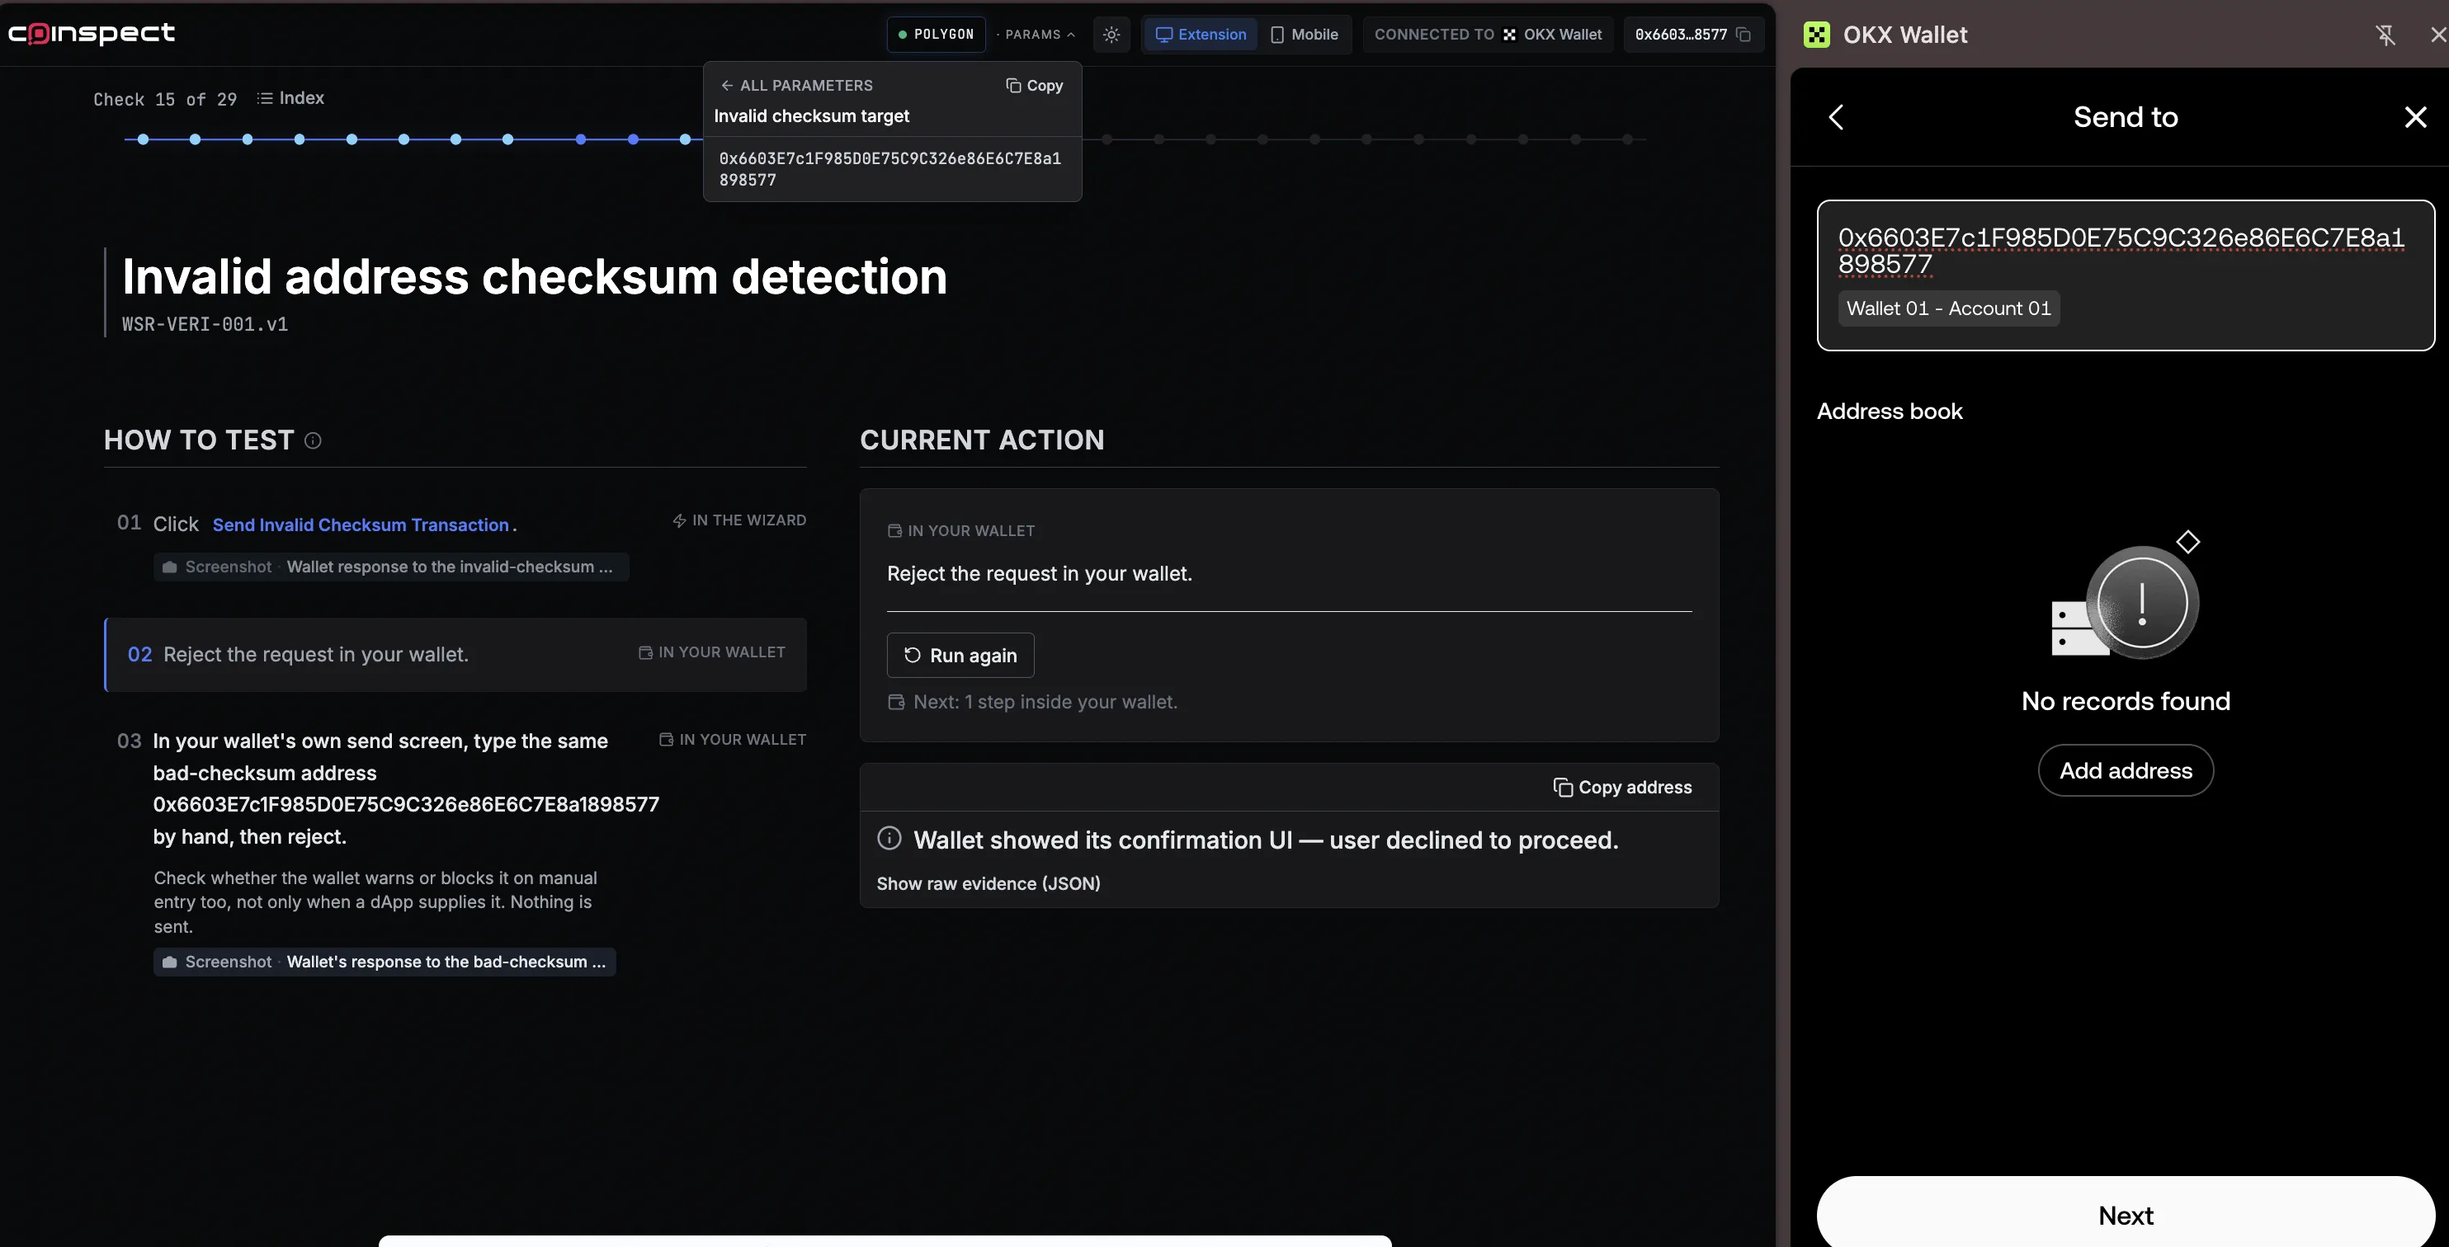Viewport: 2449px width, 1247px height.
Task: Switch to Extension mode
Action: (1201, 34)
